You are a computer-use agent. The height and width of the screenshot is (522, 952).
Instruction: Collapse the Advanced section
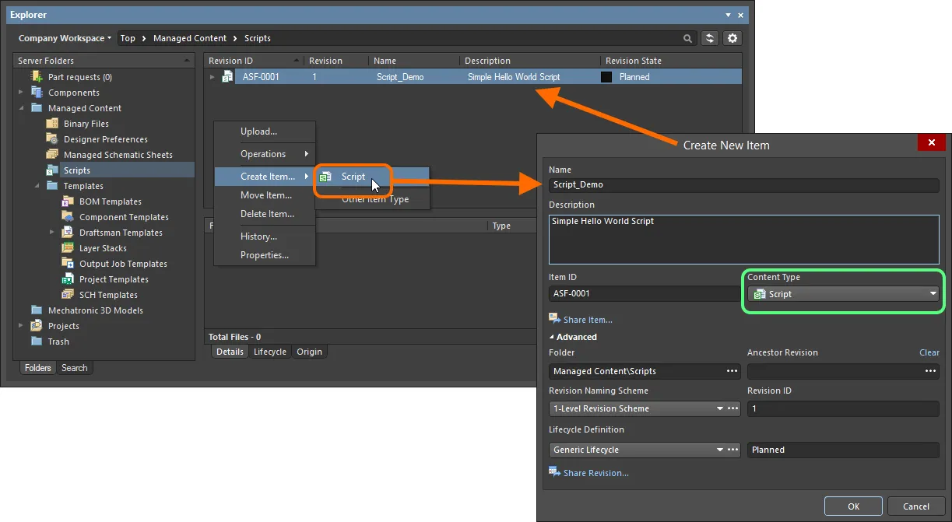coord(552,337)
